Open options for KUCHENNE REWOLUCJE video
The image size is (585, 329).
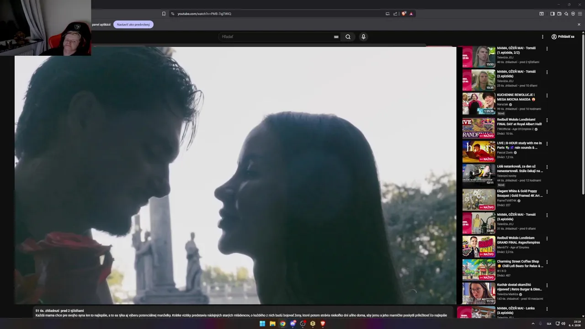pyautogui.click(x=547, y=96)
